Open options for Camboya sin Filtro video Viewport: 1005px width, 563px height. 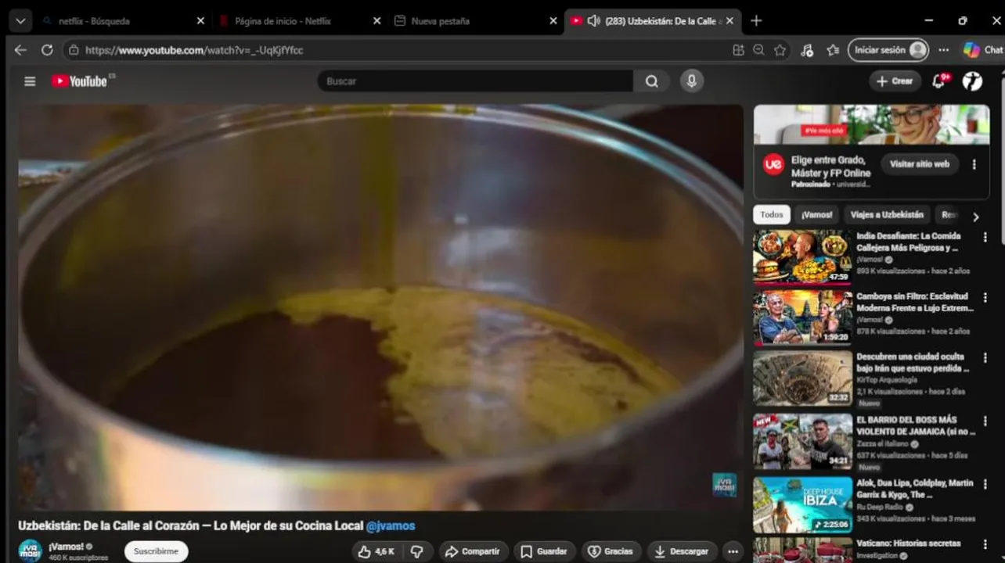985,297
